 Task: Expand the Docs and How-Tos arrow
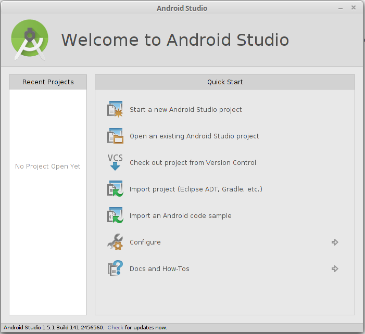[335, 269]
